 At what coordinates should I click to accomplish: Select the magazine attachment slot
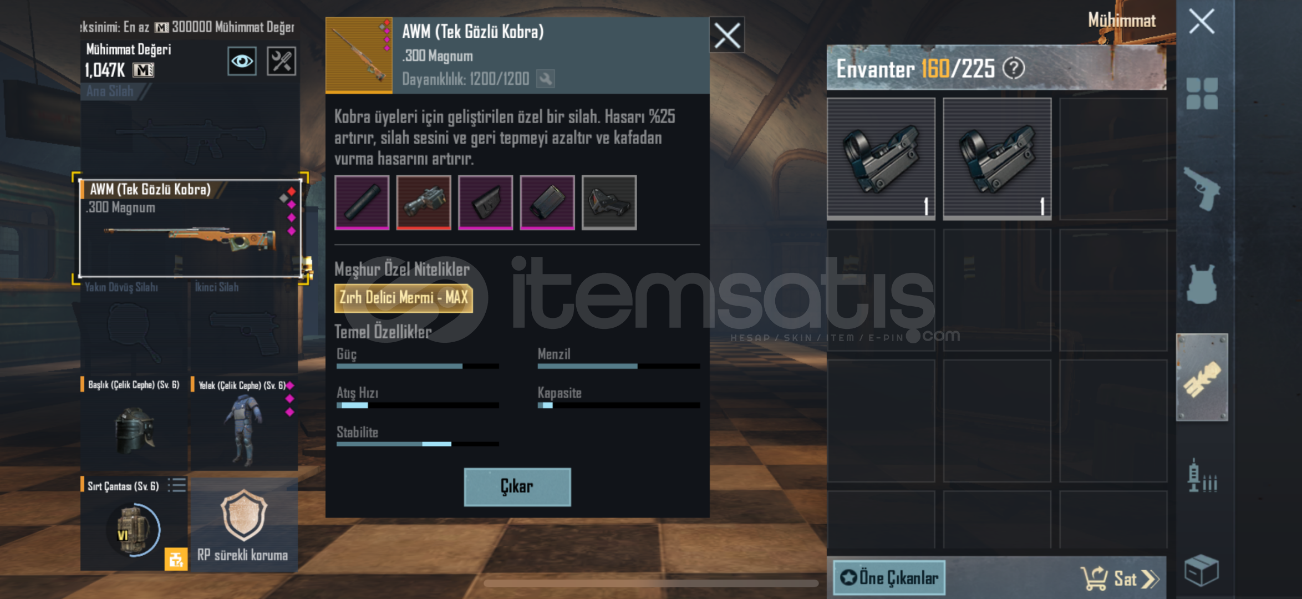point(547,202)
